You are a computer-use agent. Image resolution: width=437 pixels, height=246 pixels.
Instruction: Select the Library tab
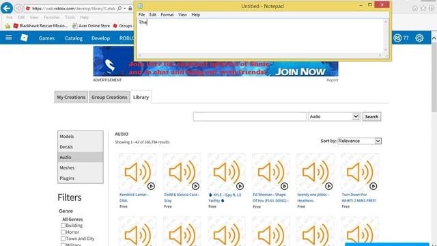141,97
